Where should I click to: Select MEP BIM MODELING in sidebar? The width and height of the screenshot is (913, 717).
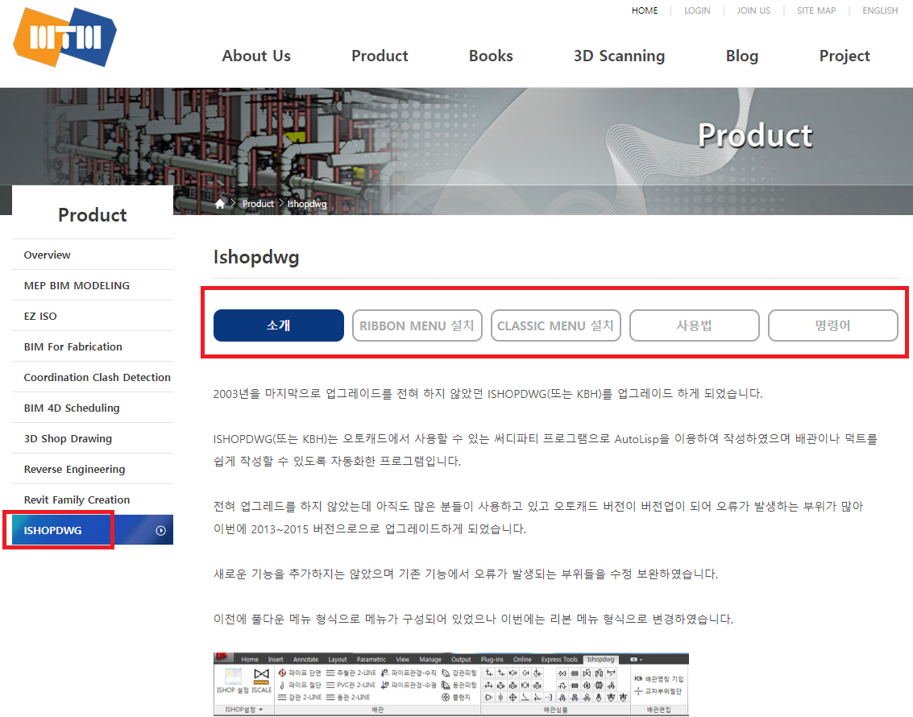pos(93,286)
